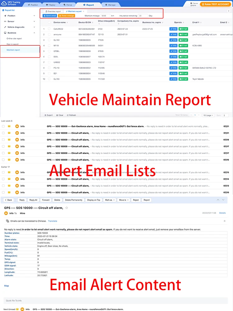Image resolution: width=233 pixels, height=311 pixels.
Task: Open the Mark as dropdown
Action: [110, 200]
